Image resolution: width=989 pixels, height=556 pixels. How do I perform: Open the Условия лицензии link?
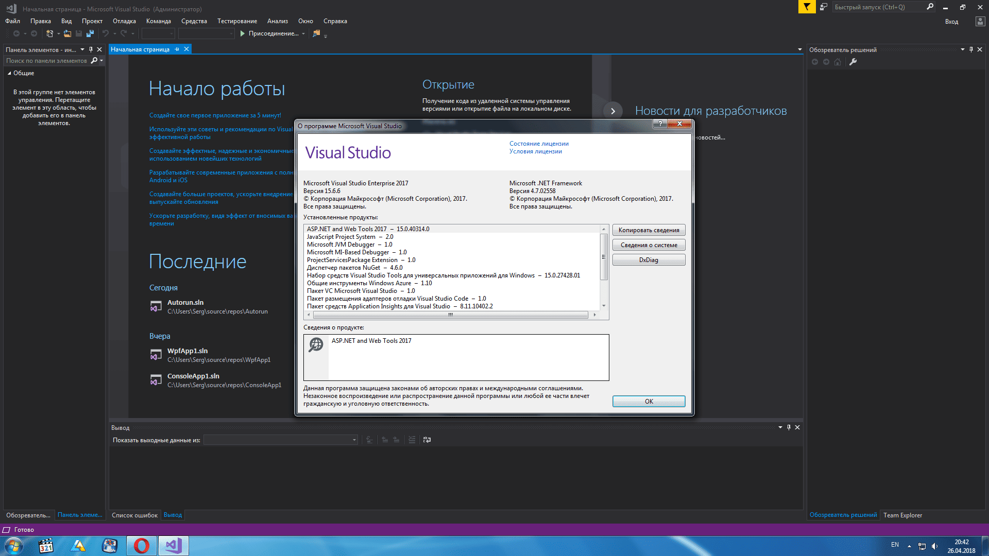coord(535,151)
